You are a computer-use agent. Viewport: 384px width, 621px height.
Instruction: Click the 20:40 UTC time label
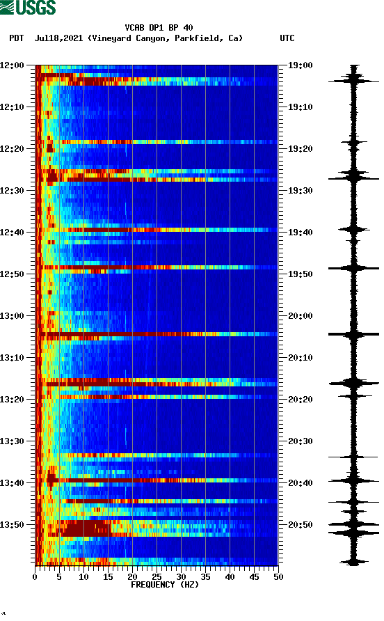coord(300,483)
